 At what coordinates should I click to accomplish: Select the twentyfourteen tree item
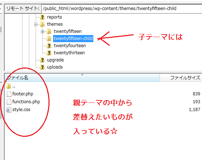tap(70, 46)
